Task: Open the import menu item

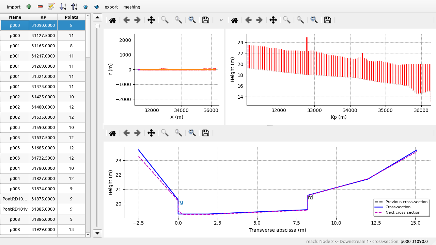Action: coord(14,7)
